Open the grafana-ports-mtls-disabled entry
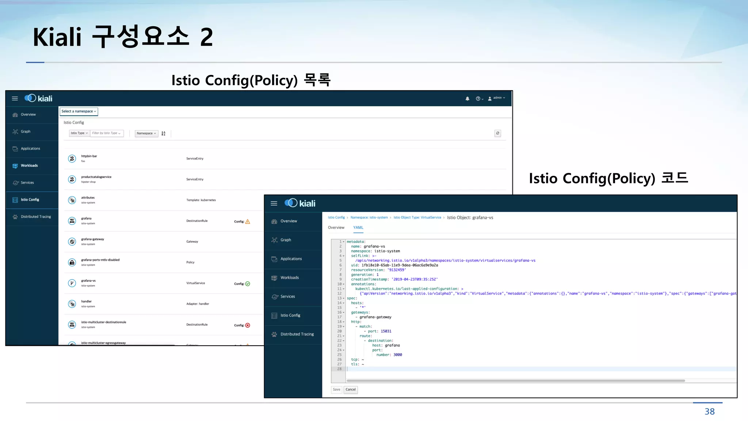 100,260
